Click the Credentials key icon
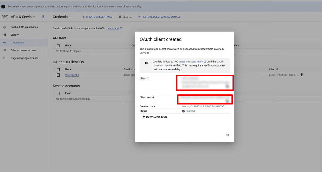 coord(5,43)
